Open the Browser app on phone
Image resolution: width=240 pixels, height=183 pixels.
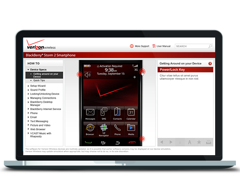tap(90, 129)
